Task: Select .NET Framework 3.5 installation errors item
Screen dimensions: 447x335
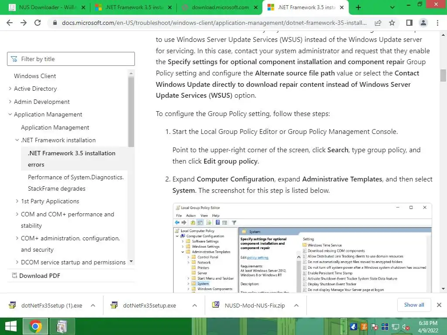Action: 74,159
